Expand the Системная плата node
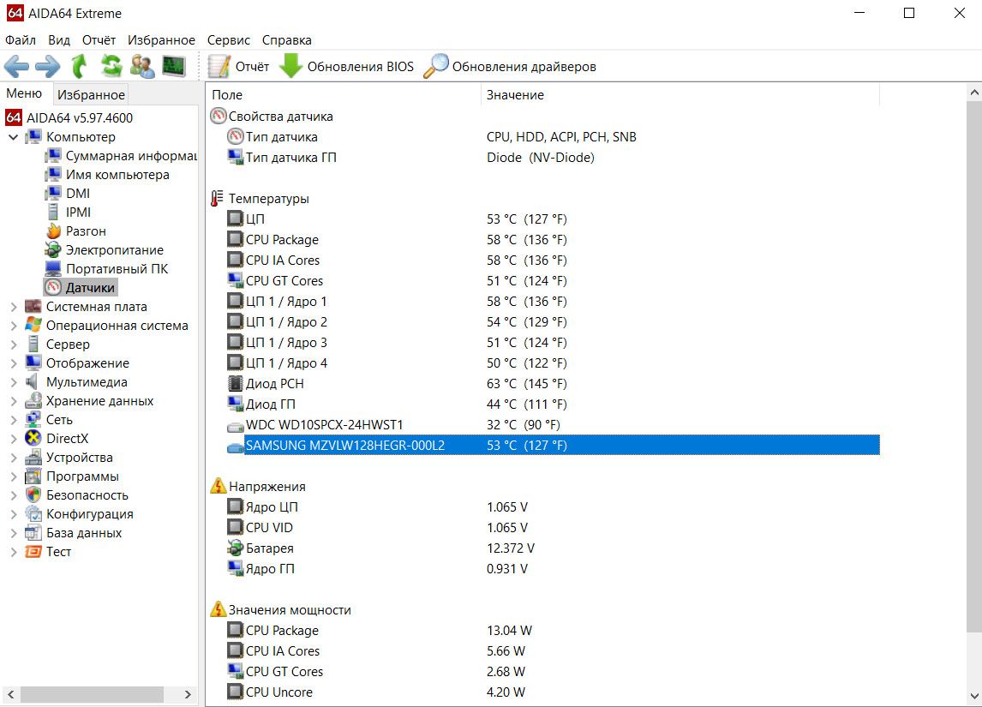Screen dimensions: 982x707 pyautogui.click(x=13, y=307)
